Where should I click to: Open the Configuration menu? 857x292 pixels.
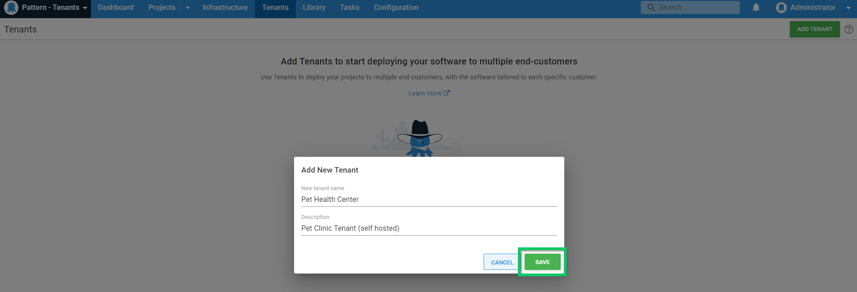pos(396,8)
